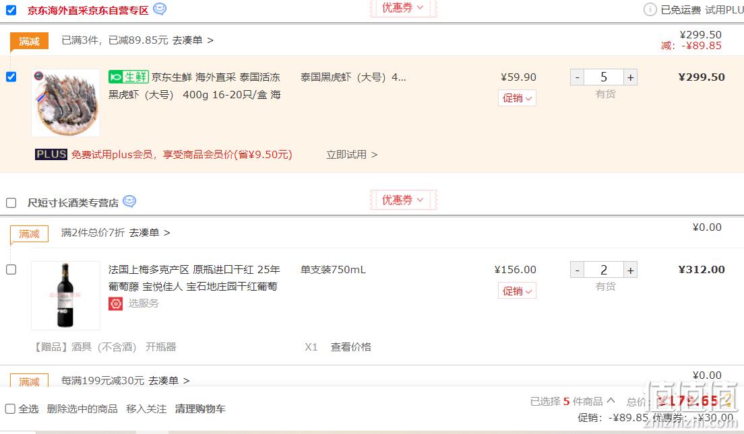Open the 京东生鲜 泰国活冻黑虎虾 product title
This screenshot has width=744, height=434.
pos(195,85)
